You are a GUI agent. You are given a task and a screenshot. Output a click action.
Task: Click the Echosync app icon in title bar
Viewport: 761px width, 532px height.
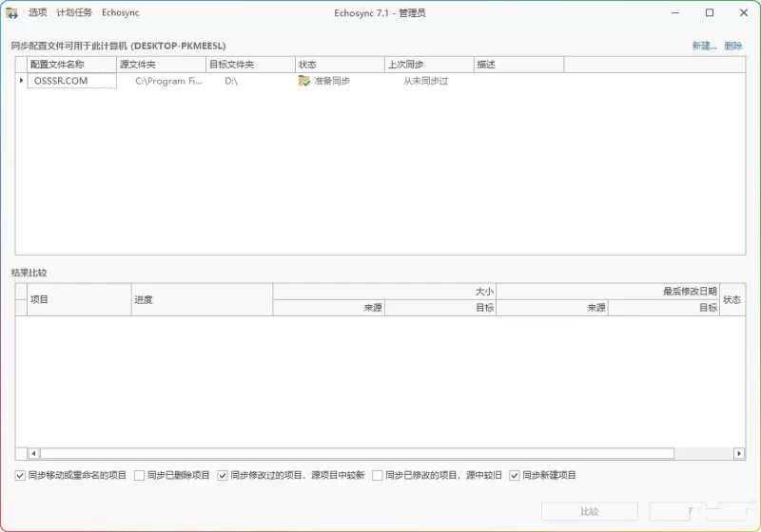tap(11, 13)
